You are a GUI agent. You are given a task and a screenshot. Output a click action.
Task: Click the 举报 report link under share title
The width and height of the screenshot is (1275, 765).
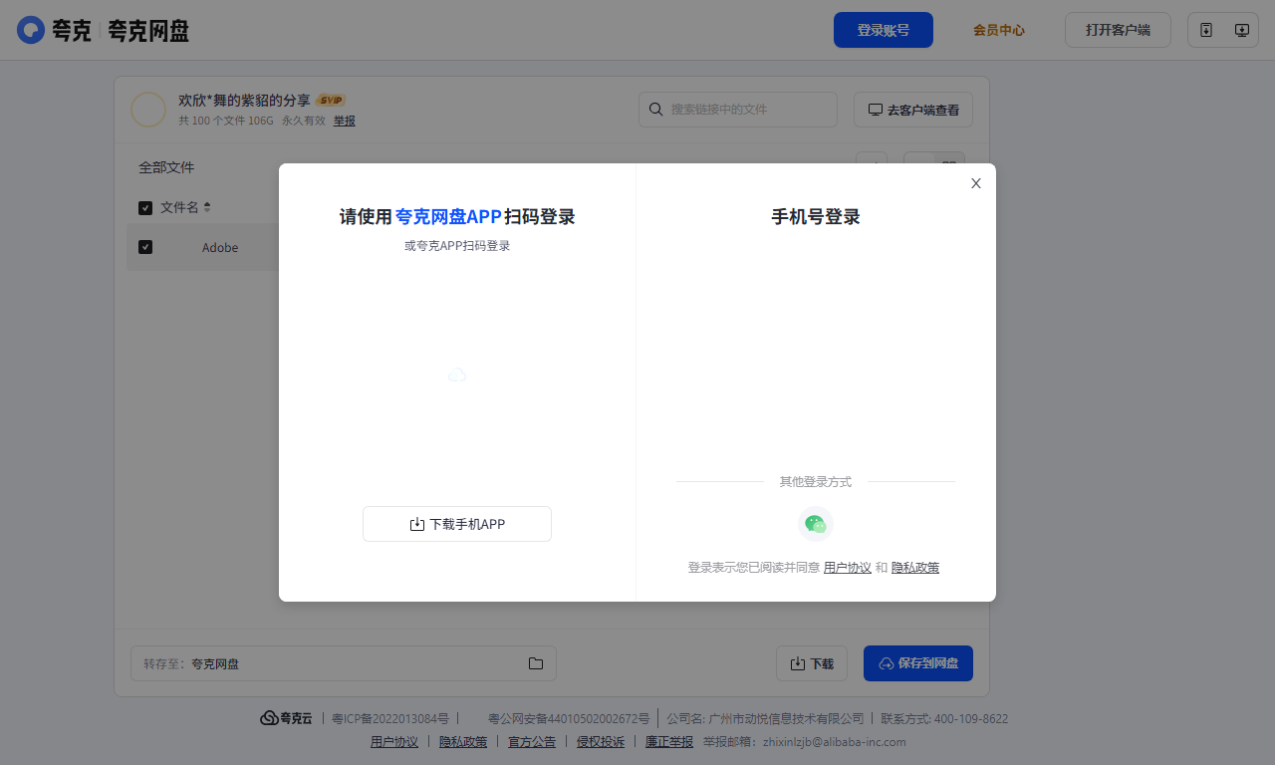pos(345,121)
